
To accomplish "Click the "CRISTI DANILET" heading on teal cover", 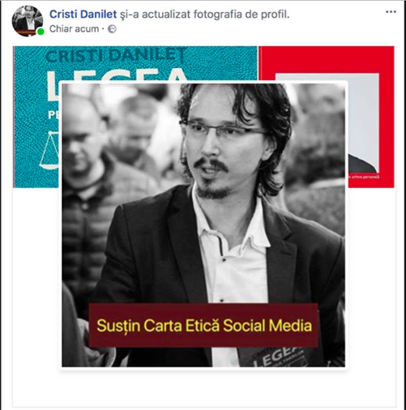I will point(116,55).
